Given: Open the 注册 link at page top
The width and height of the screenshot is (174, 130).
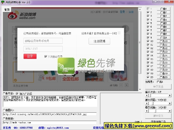Looking at the screenshot, I should coord(131,12).
